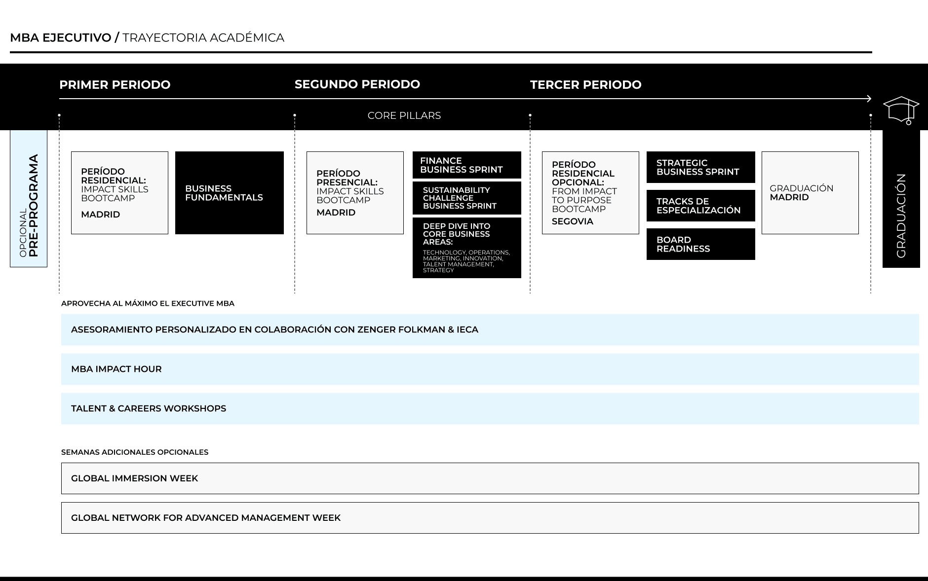The image size is (928, 581).
Task: Open the Tracks de Especialización block
Action: point(701,206)
